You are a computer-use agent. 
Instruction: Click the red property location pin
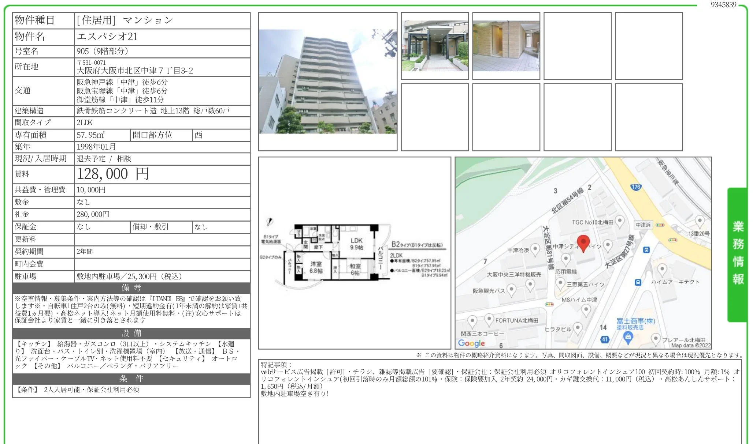(583, 243)
